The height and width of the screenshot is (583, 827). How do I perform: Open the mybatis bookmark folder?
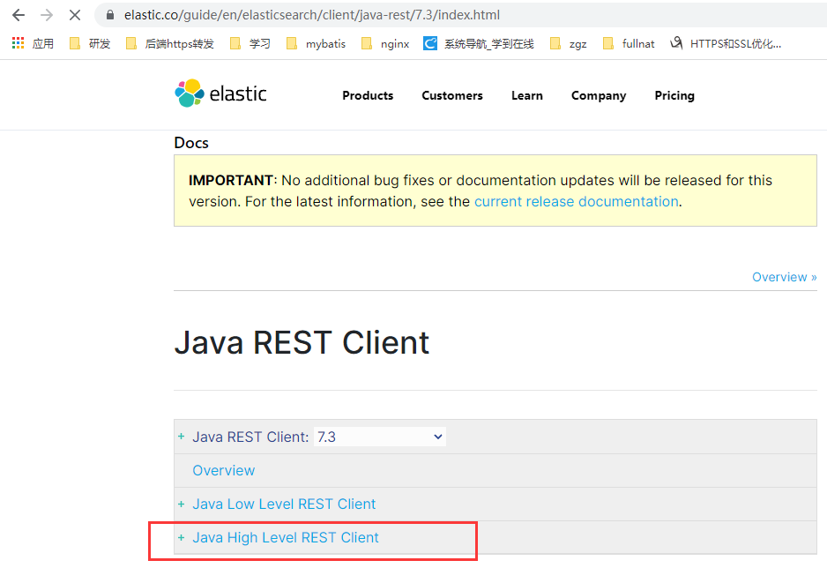click(316, 43)
